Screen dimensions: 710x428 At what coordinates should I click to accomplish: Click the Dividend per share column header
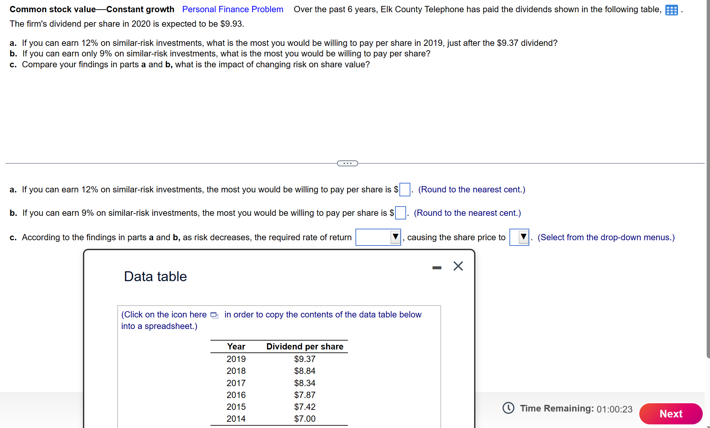point(305,346)
